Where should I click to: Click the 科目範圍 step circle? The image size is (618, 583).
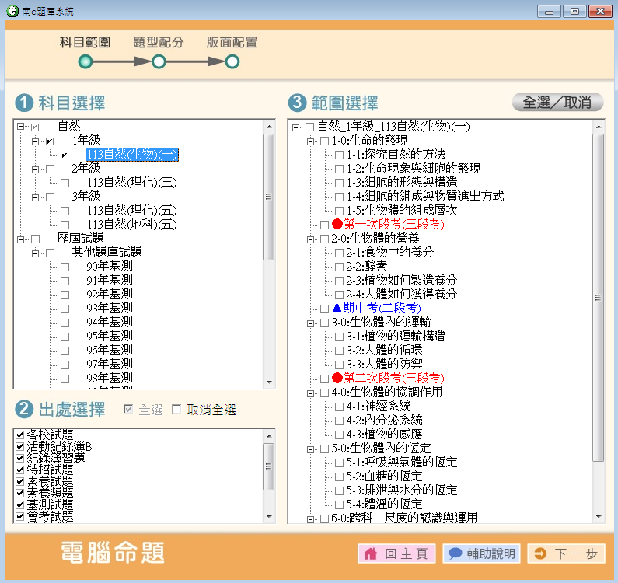(86, 61)
